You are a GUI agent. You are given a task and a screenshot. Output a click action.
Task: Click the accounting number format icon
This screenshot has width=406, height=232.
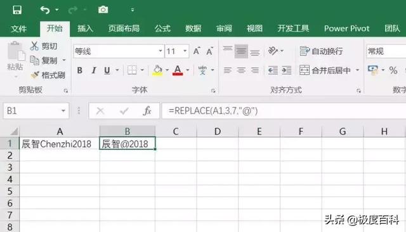[373, 70]
